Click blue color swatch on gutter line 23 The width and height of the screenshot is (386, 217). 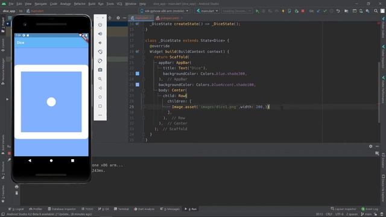[x=138, y=74]
